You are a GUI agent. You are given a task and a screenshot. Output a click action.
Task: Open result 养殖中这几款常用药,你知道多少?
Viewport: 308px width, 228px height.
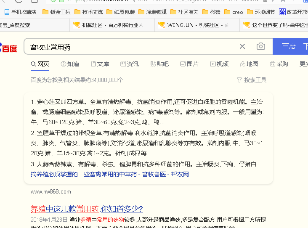coord(87,209)
